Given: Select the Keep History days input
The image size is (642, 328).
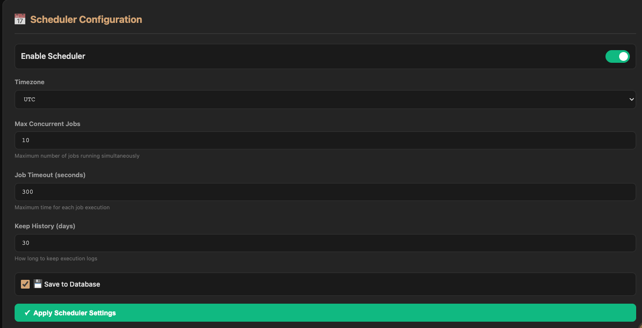Looking at the screenshot, I should click(x=325, y=243).
